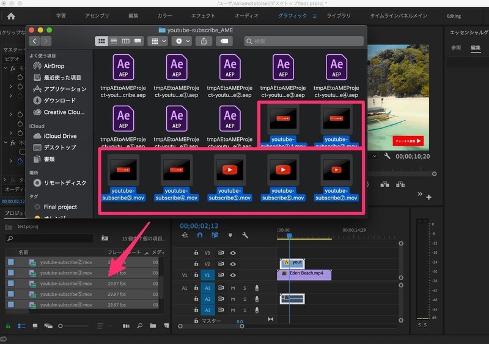Screen dimensions: 489x344
Task: Open Finder group-by dropdown
Action: (x=158, y=41)
